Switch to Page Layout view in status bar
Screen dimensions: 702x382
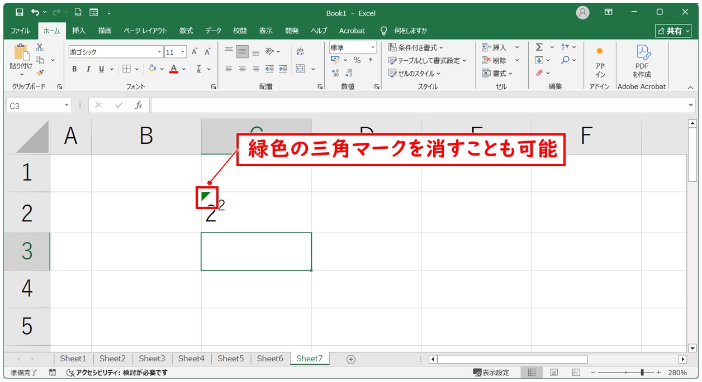click(553, 373)
